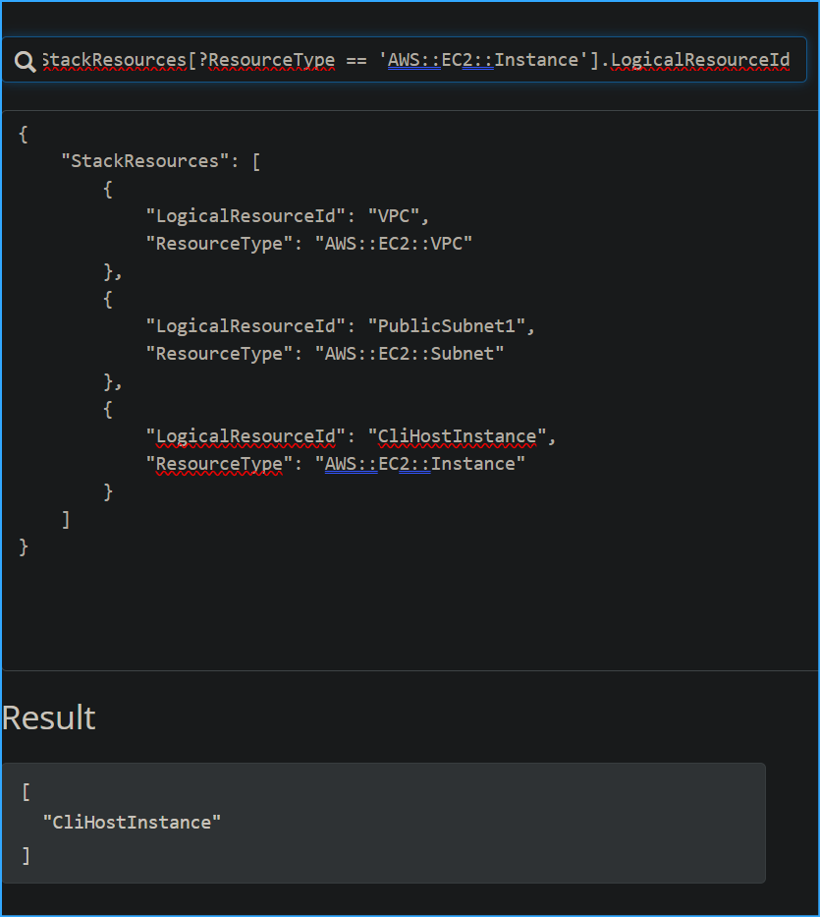
Task: Click the magnifying glass search icon
Action: tap(25, 59)
